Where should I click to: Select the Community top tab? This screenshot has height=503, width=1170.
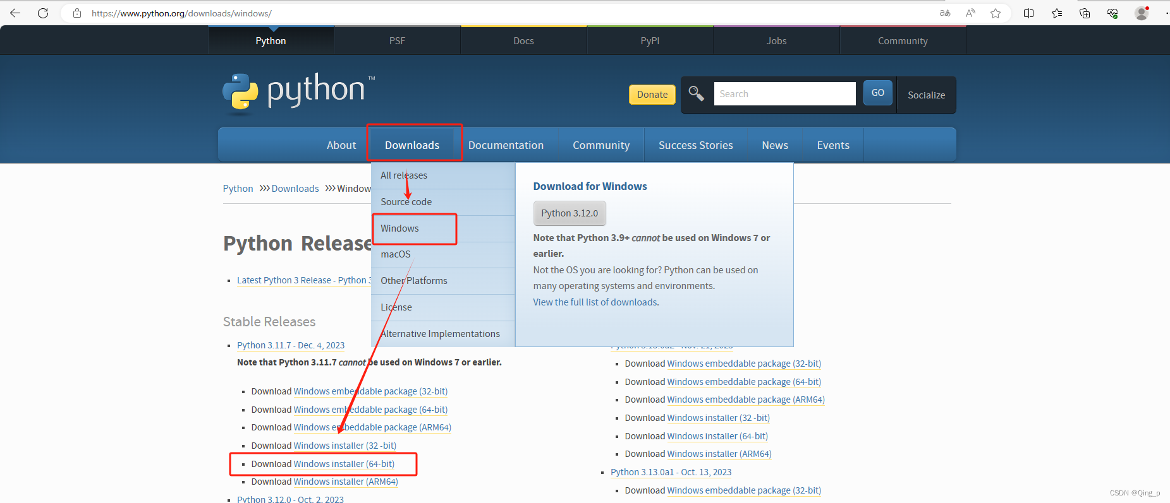point(903,40)
